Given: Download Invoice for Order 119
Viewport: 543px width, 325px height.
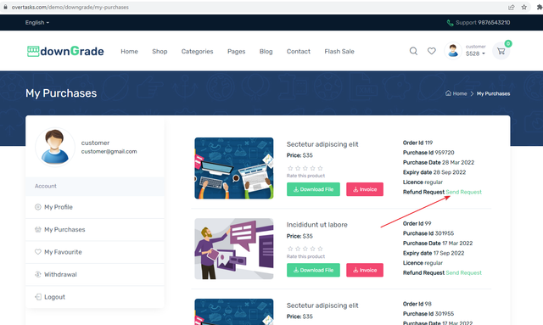Looking at the screenshot, I should pyautogui.click(x=365, y=189).
